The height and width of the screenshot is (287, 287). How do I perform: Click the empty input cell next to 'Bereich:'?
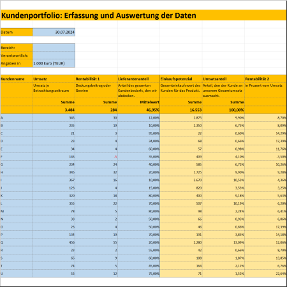[54, 48]
